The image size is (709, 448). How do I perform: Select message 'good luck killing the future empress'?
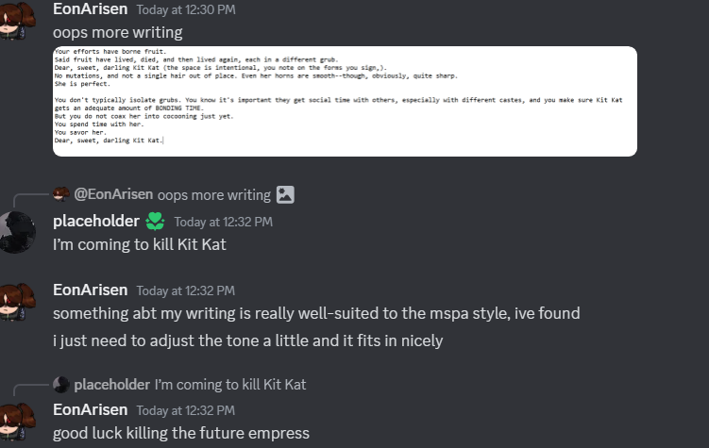pos(181,434)
